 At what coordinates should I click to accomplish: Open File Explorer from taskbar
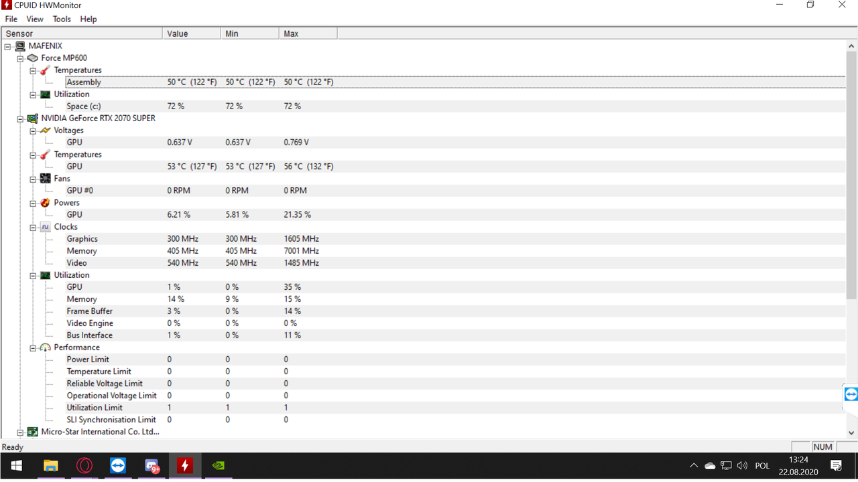click(50, 465)
